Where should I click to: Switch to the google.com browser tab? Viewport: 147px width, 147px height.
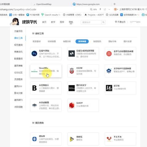coord(86,4)
